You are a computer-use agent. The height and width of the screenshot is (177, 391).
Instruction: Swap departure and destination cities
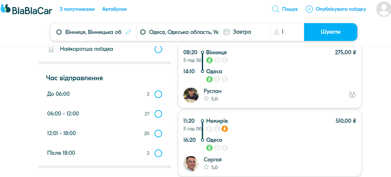pyautogui.click(x=128, y=32)
